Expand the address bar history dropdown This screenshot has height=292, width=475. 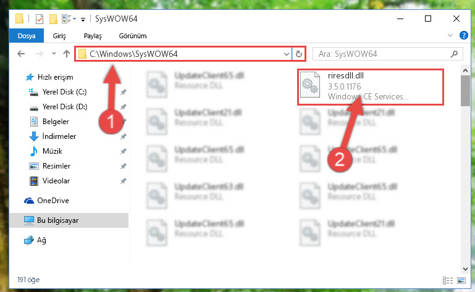click(x=286, y=54)
